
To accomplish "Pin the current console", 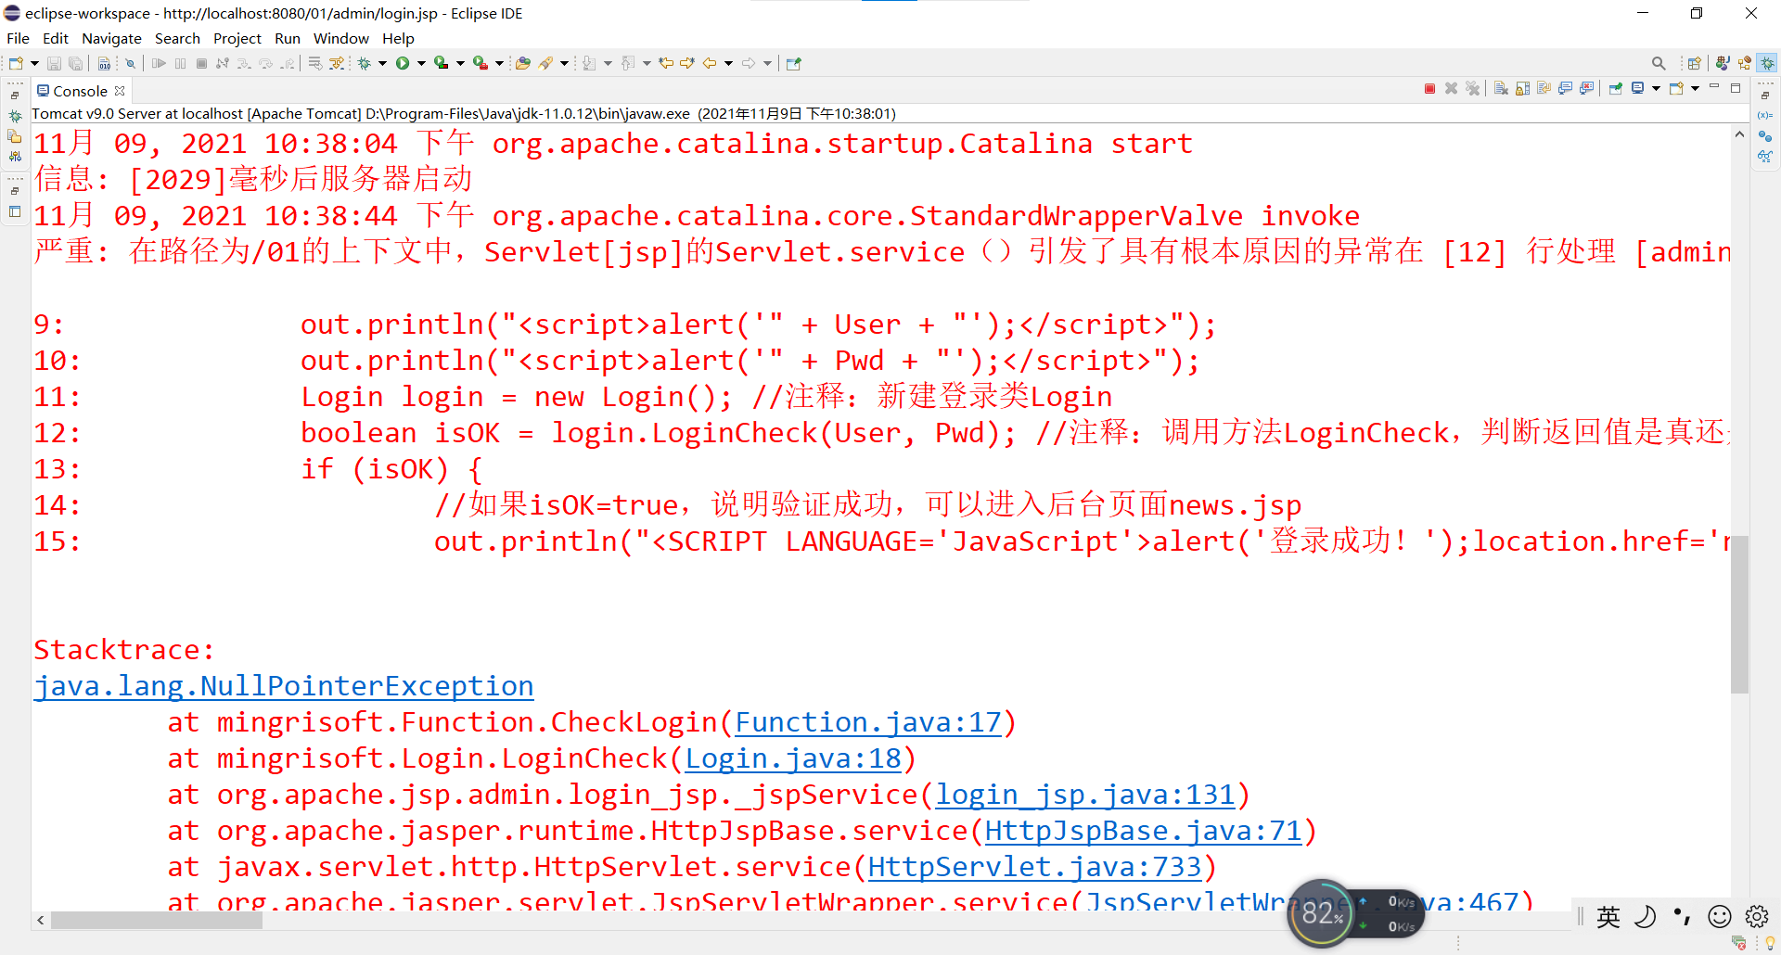I will coord(1616,88).
